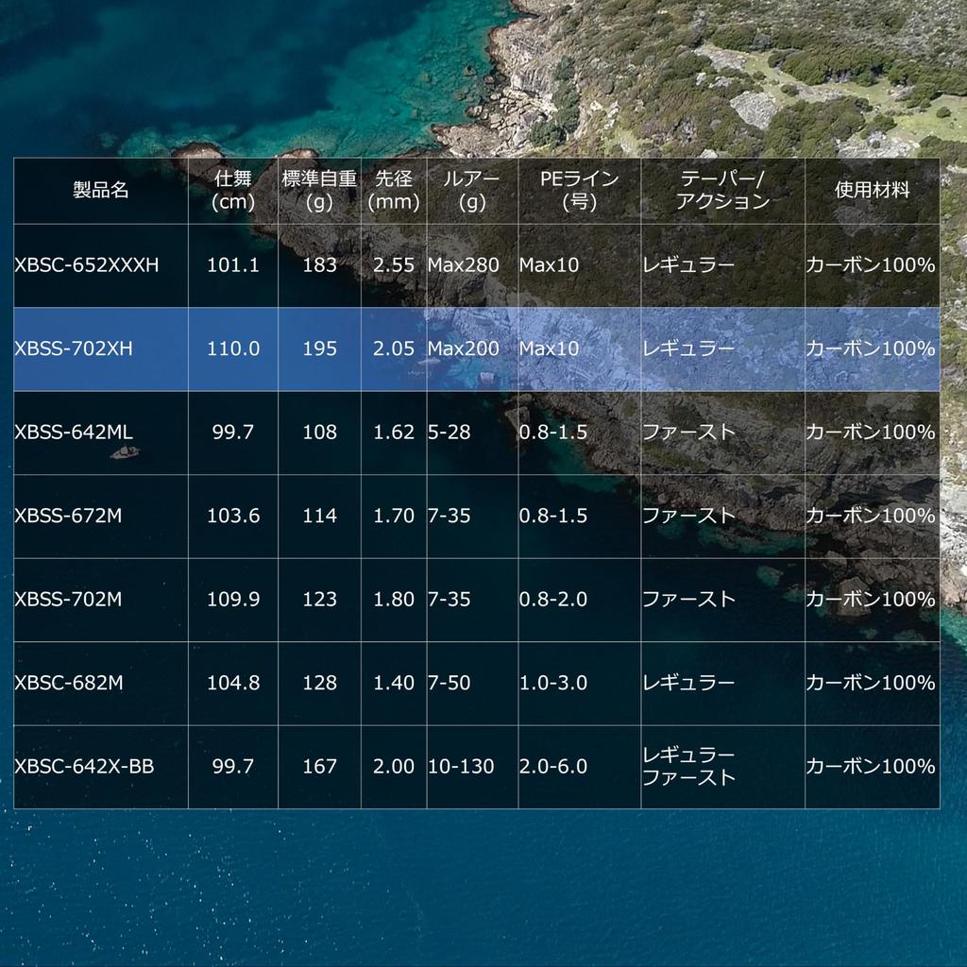Screen dimensions: 967x967
Task: Select the 先径 (mm) header cell
Action: coord(394,190)
